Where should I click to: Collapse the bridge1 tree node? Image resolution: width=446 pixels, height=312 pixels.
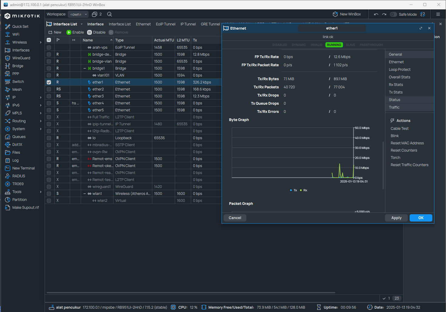tap(85, 68)
